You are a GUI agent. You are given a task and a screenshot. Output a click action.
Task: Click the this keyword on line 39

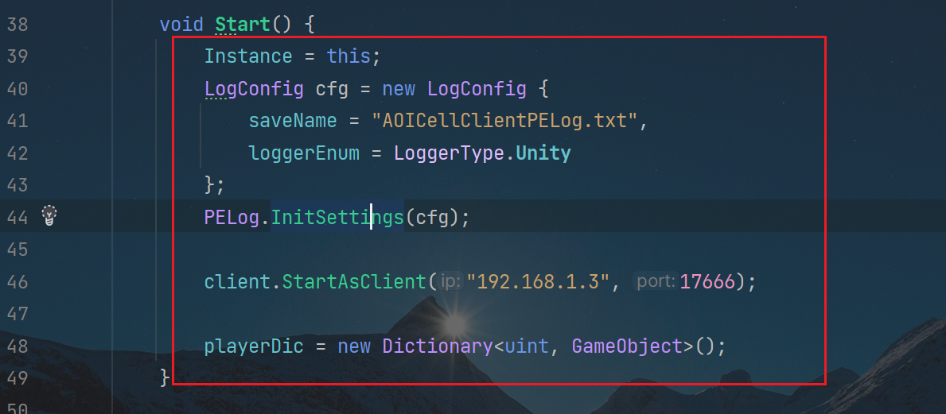[348, 56]
